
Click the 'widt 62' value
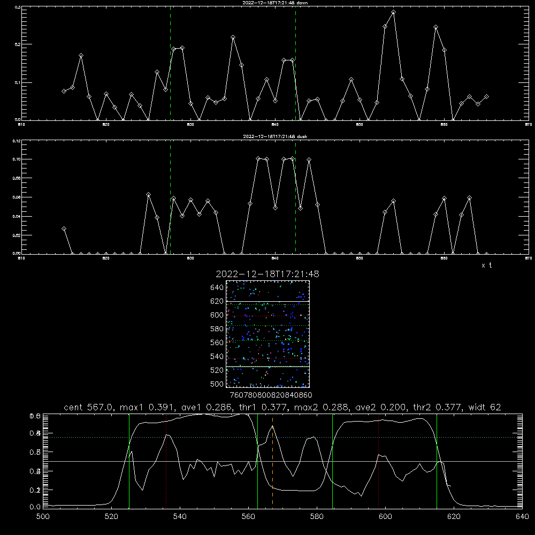coord(485,407)
